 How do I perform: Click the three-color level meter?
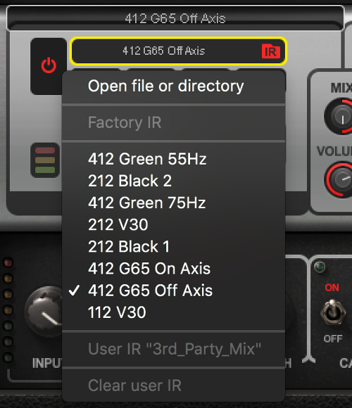45,160
